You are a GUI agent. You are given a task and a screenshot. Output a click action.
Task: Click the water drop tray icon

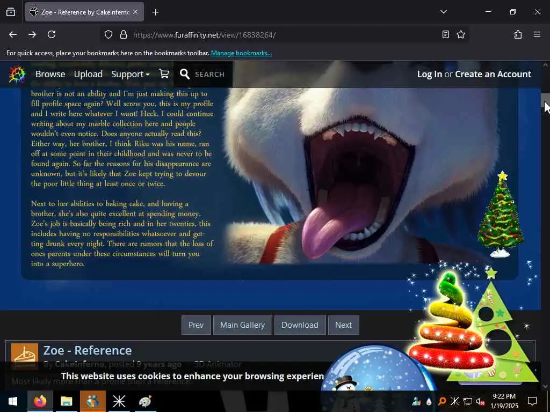click(429, 402)
